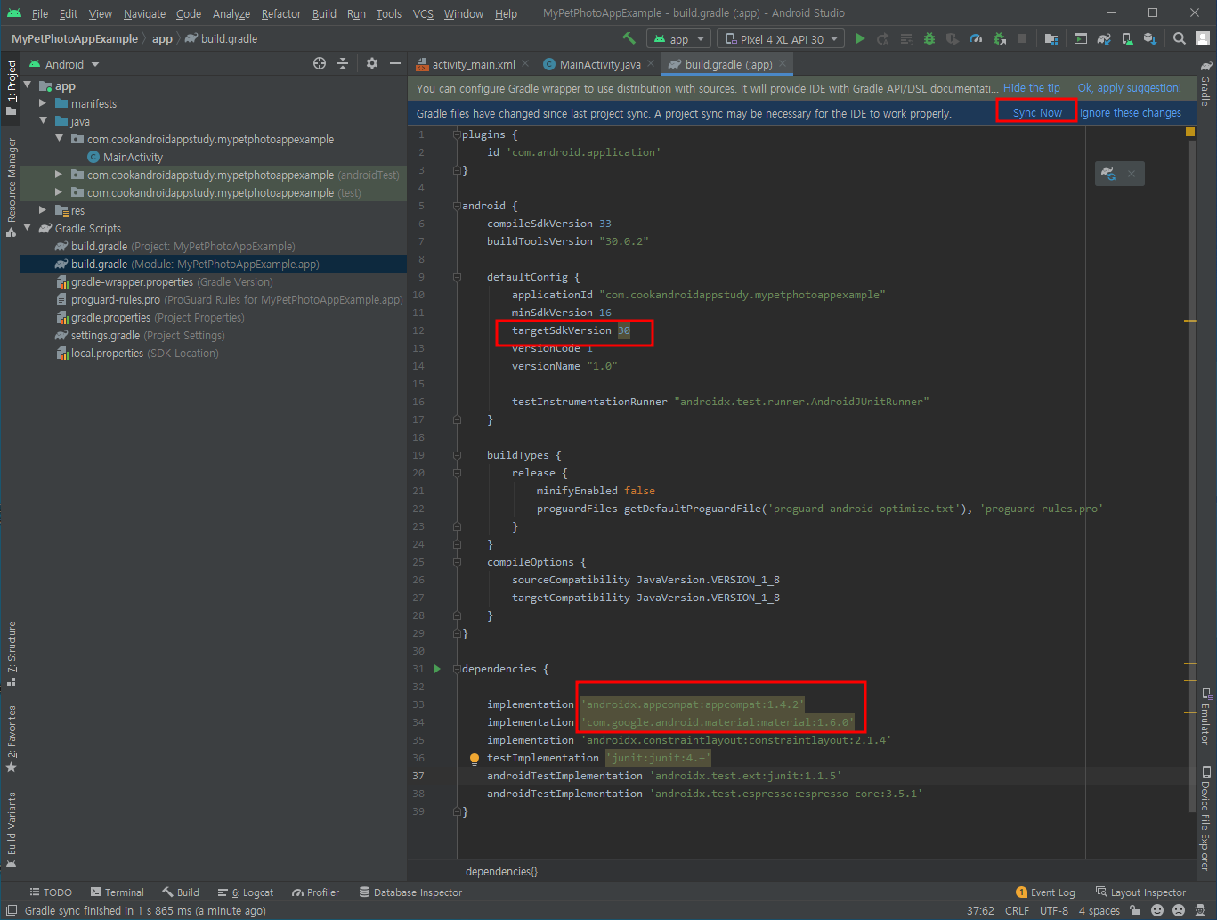Viewport: 1217px width, 920px height.
Task: Click Ignore these changes link
Action: pyautogui.click(x=1131, y=113)
